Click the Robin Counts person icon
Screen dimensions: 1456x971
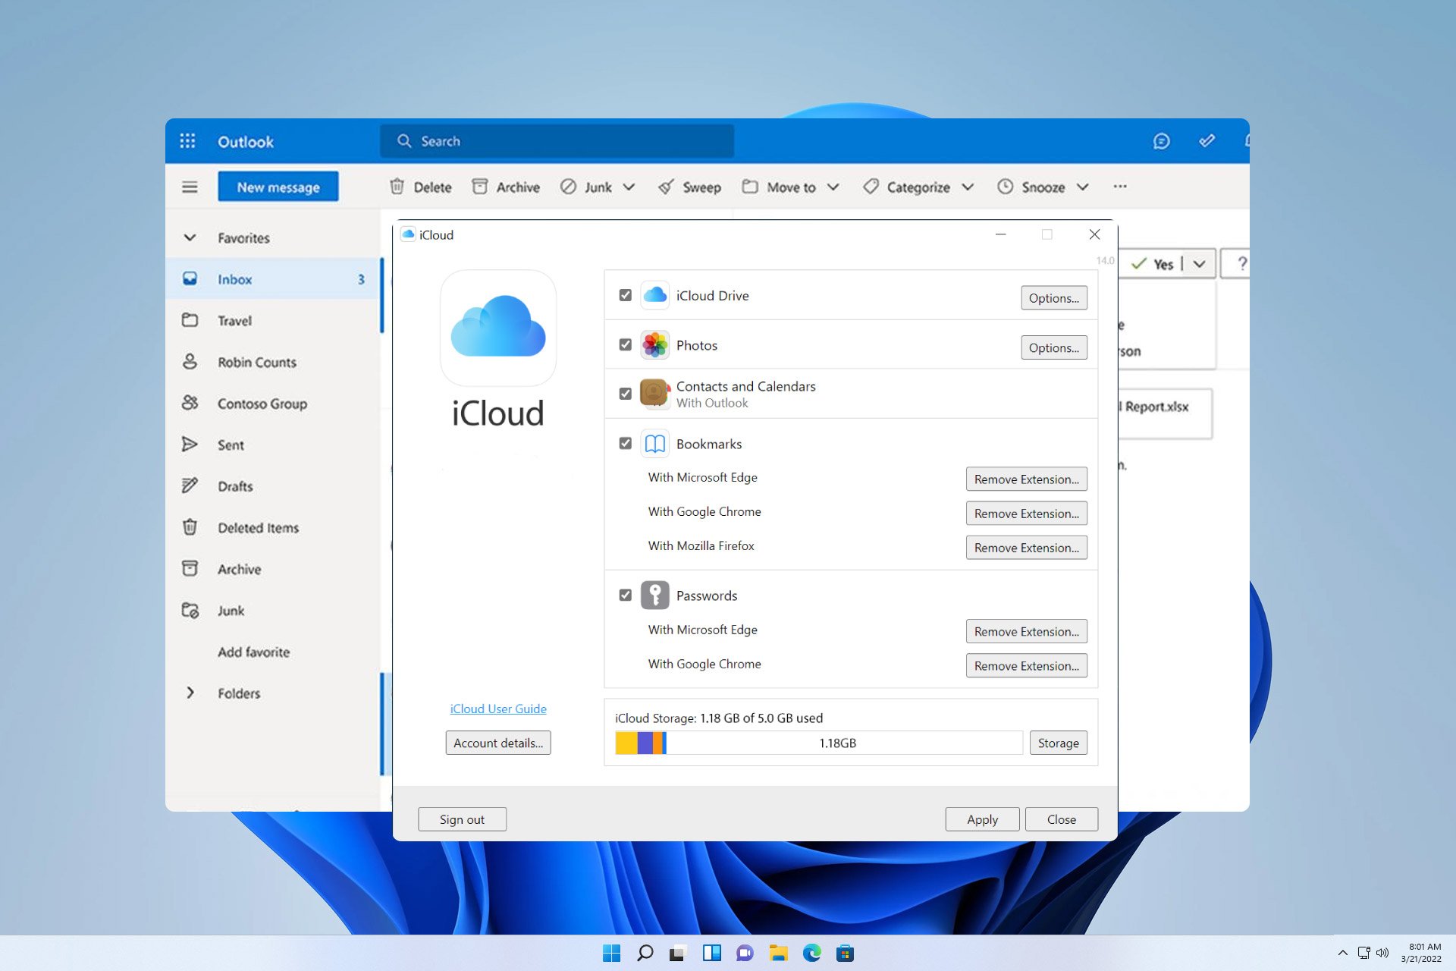tap(190, 362)
